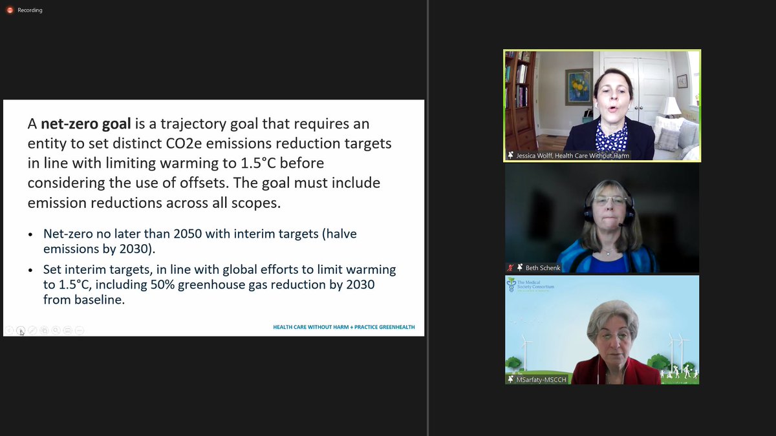Select MSarfaty-MSCCH video tile
Image resolution: width=776 pixels, height=436 pixels.
(x=602, y=330)
